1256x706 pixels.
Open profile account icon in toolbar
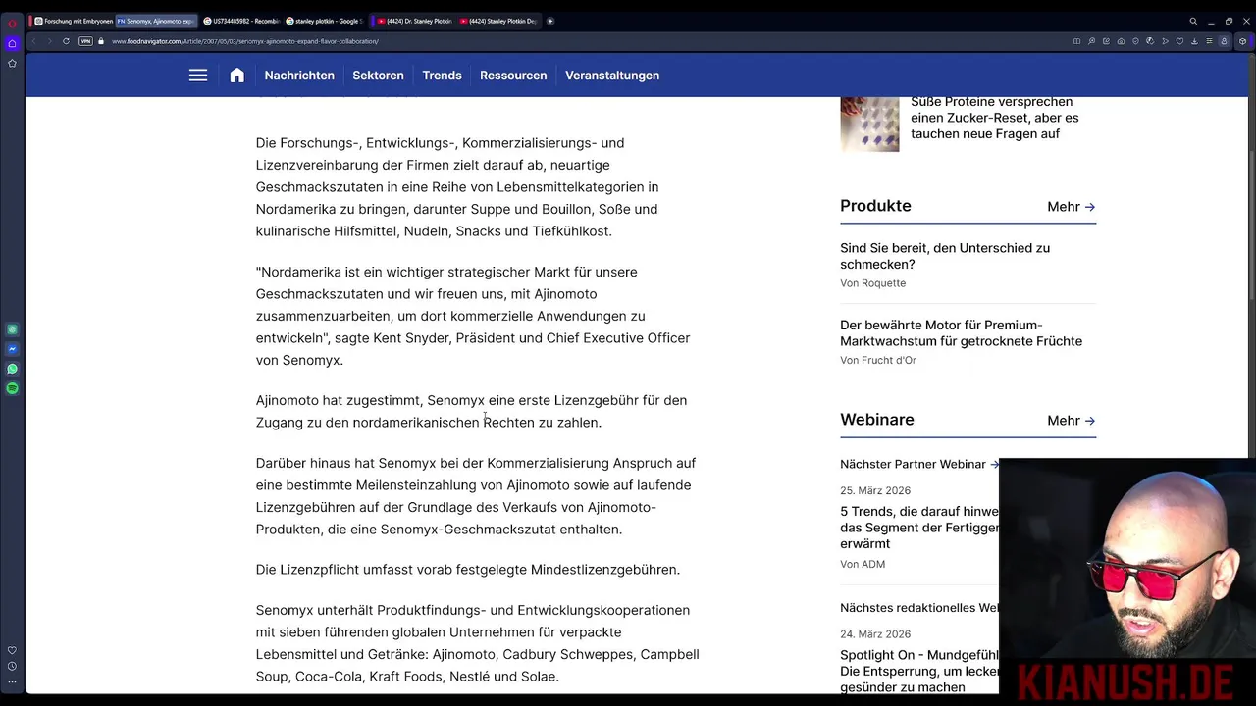click(x=1224, y=41)
